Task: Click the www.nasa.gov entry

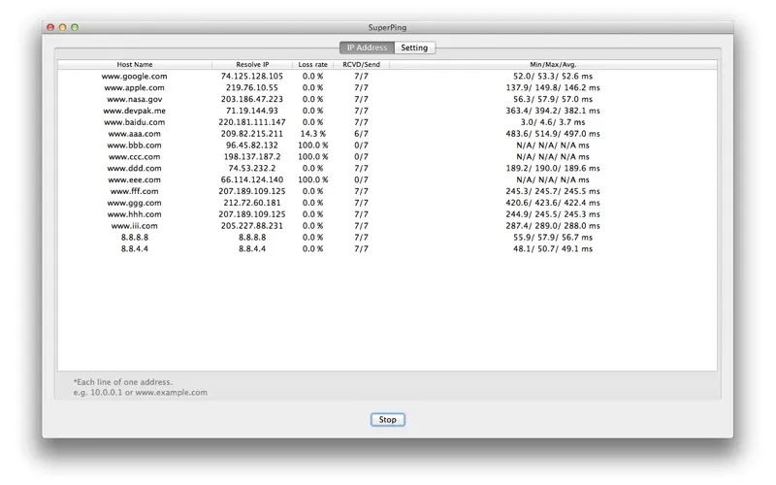Action: pos(135,99)
